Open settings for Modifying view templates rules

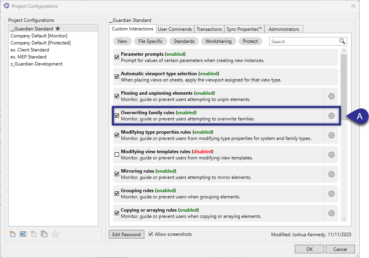tap(331, 154)
